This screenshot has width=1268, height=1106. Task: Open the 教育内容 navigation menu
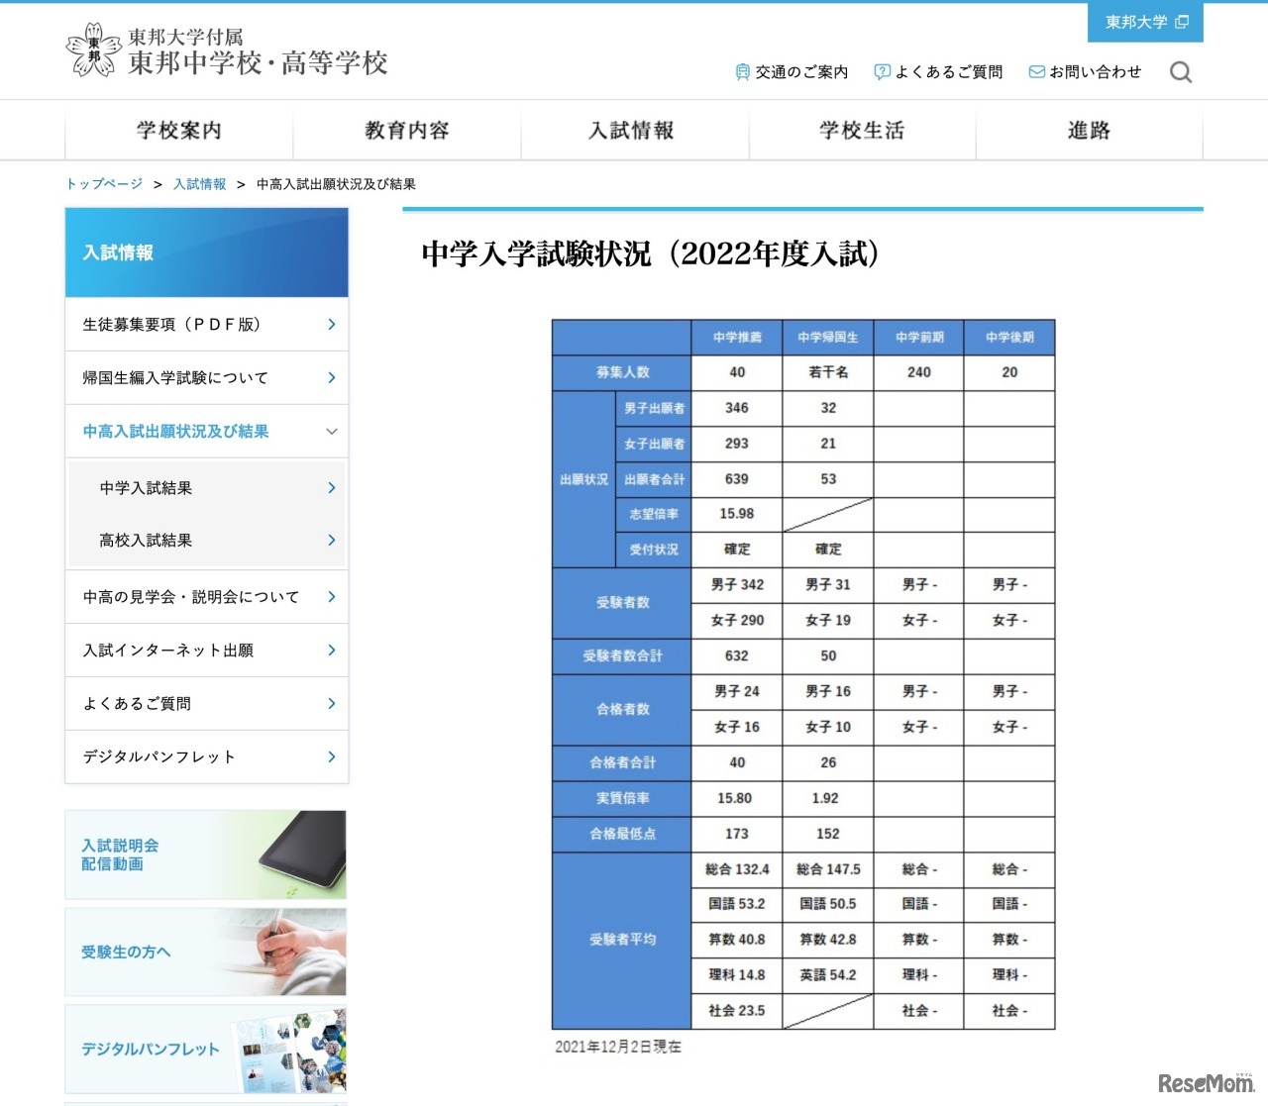pos(407,131)
